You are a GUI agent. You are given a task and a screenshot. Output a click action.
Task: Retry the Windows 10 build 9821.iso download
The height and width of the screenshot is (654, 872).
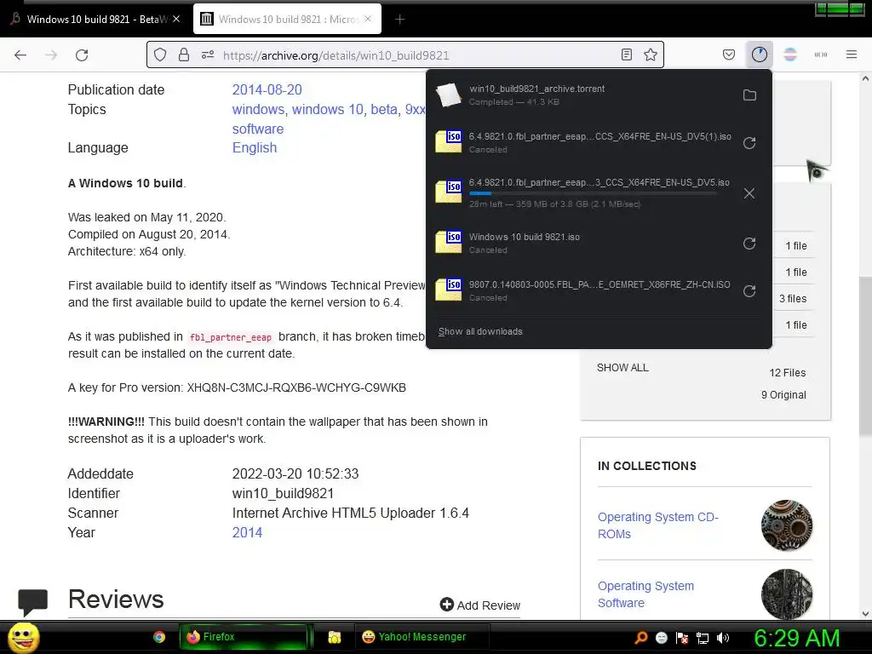point(749,244)
